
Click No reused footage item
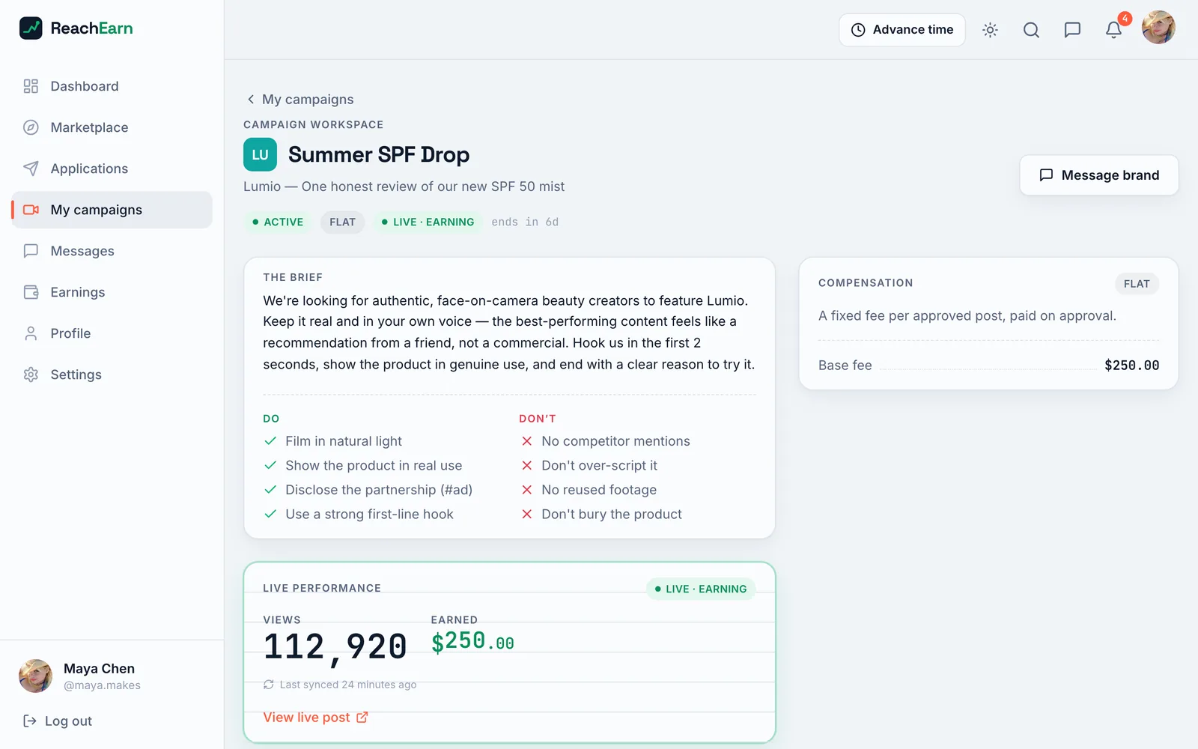[589, 490]
